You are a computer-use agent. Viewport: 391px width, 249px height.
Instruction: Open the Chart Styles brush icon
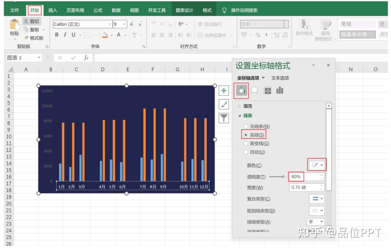tap(223, 105)
